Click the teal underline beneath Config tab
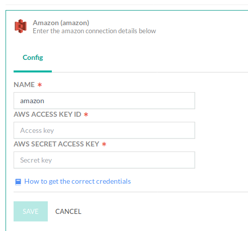 coord(33,71)
